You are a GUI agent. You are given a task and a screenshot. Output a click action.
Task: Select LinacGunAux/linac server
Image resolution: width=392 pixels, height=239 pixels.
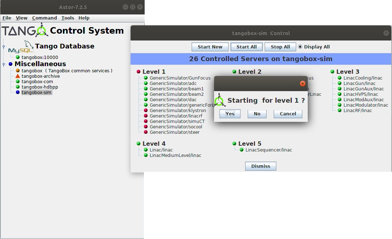pos(363,89)
